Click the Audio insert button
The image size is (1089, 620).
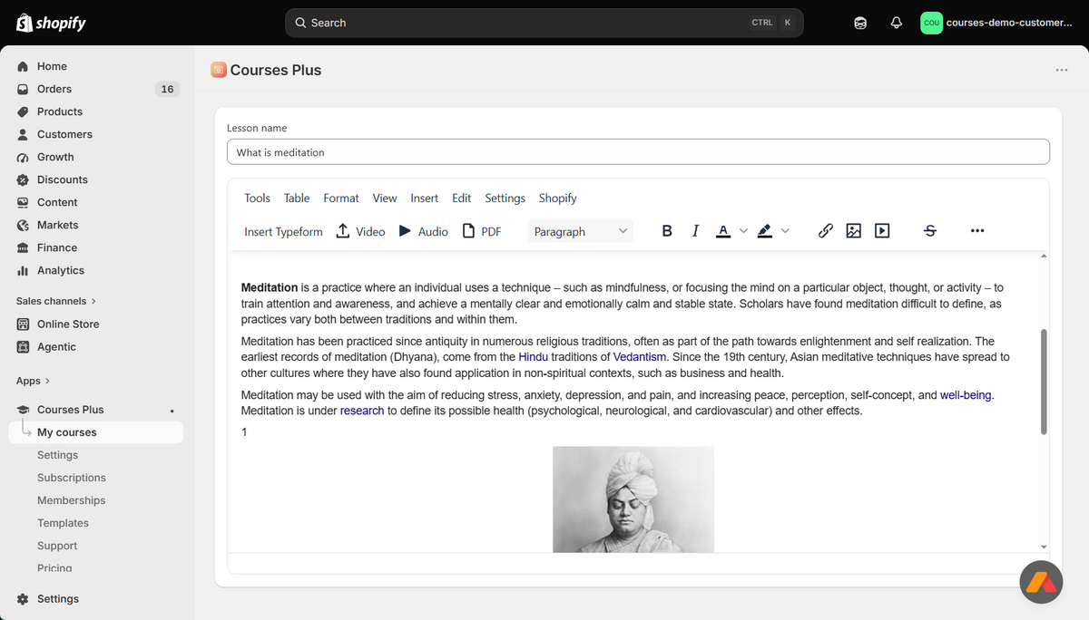[x=423, y=231]
